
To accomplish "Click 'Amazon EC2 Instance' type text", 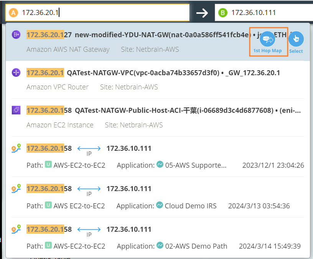I will [60, 125].
